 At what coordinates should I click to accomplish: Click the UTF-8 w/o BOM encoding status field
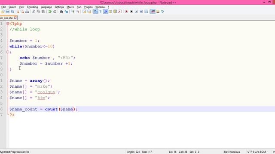[x=257, y=152]
